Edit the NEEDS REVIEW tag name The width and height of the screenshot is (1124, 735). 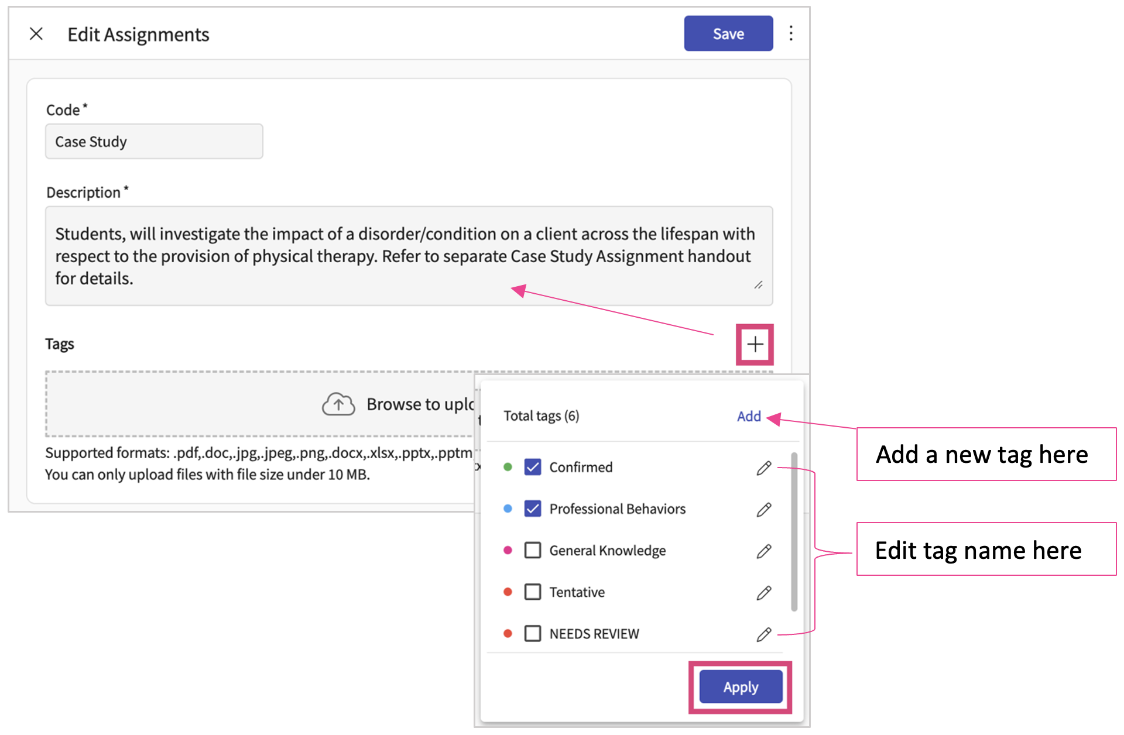click(763, 634)
